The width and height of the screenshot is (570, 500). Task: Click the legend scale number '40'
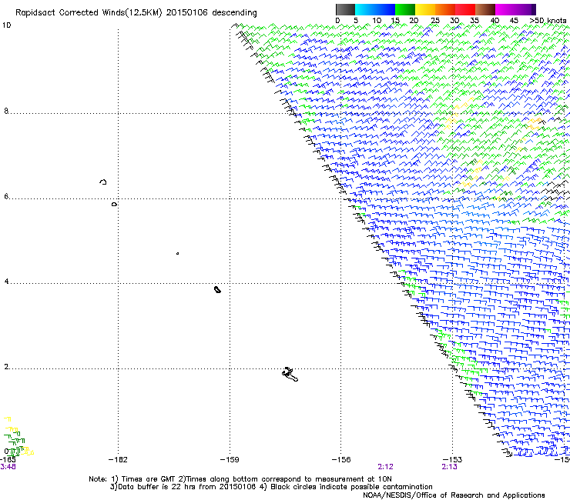point(495,21)
